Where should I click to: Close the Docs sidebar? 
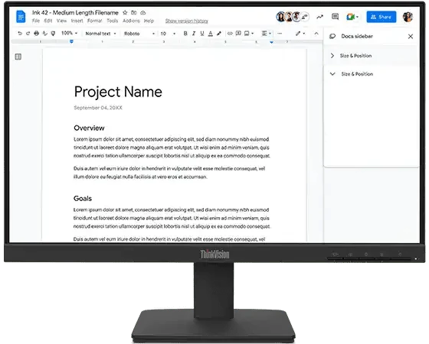(x=411, y=37)
